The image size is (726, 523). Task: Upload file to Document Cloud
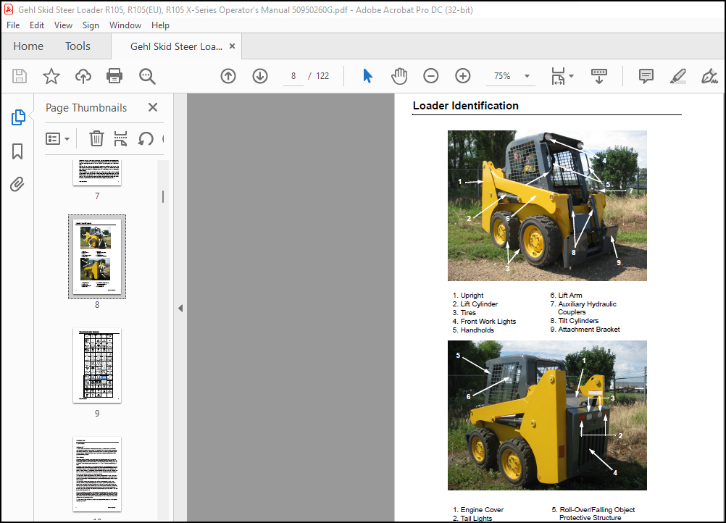pyautogui.click(x=83, y=76)
